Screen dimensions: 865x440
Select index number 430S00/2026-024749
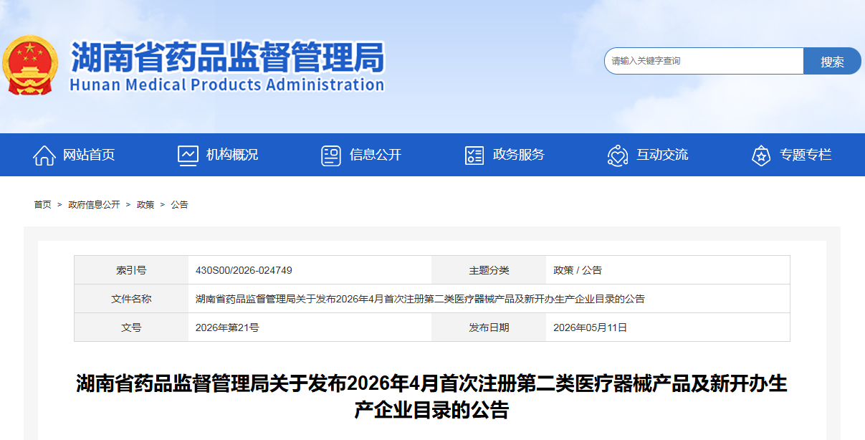(244, 270)
